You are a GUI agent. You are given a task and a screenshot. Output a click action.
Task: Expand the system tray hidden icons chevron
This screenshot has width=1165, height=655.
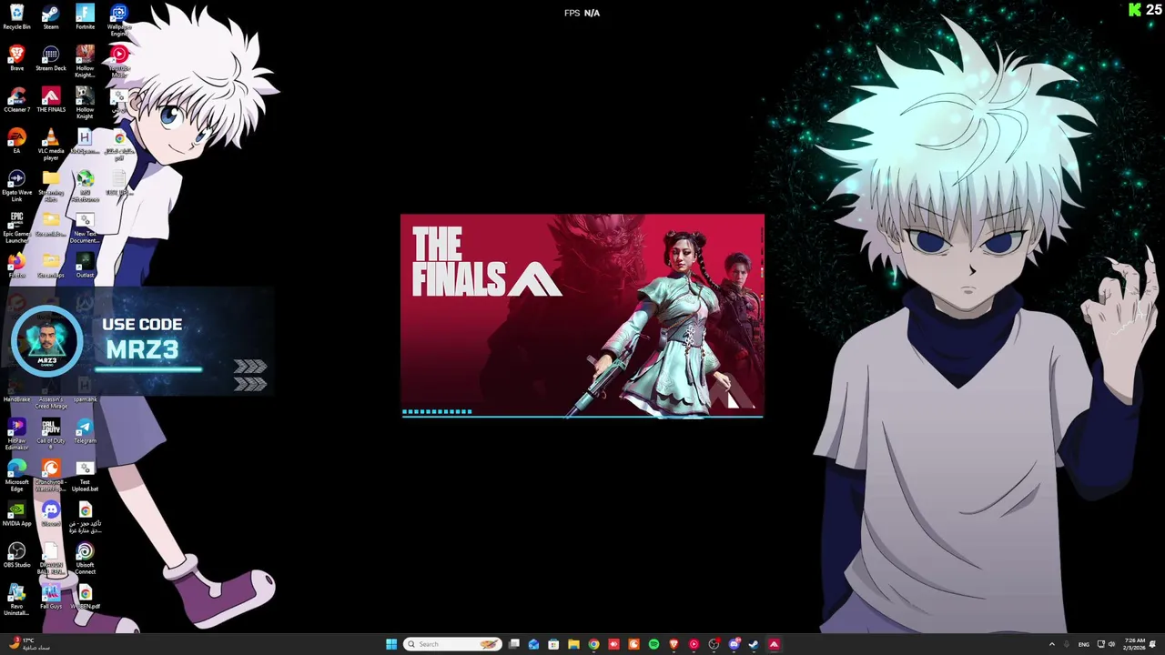tap(1052, 644)
